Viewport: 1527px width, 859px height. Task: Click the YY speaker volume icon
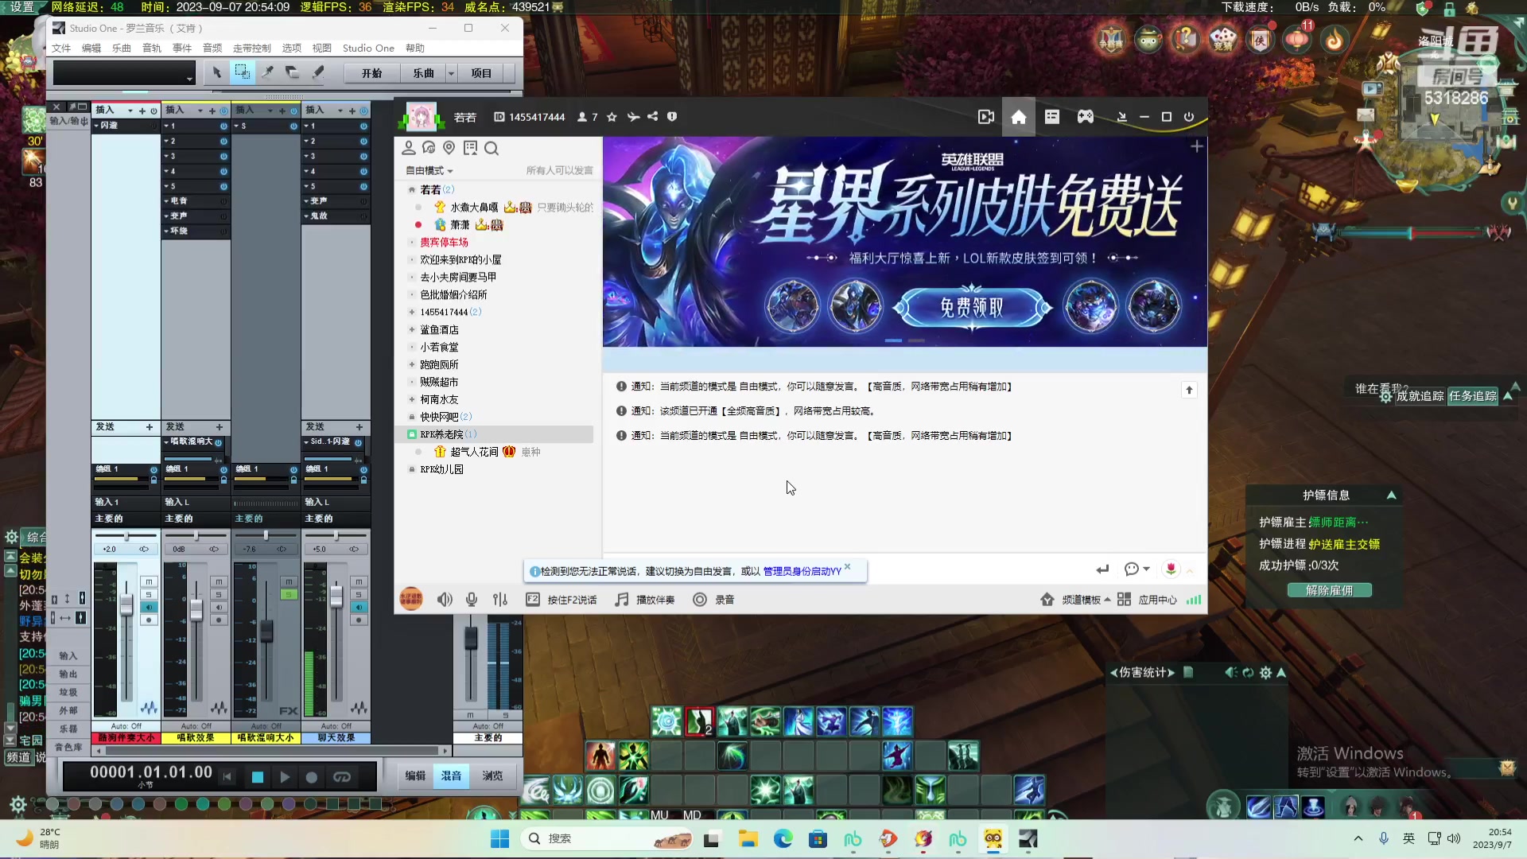[445, 600]
